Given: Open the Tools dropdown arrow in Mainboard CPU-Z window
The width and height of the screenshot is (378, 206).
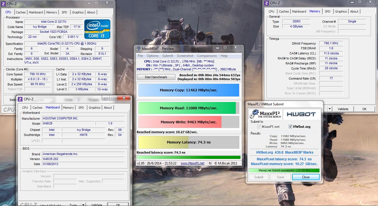Looking at the screenshot, I should click(83, 205).
